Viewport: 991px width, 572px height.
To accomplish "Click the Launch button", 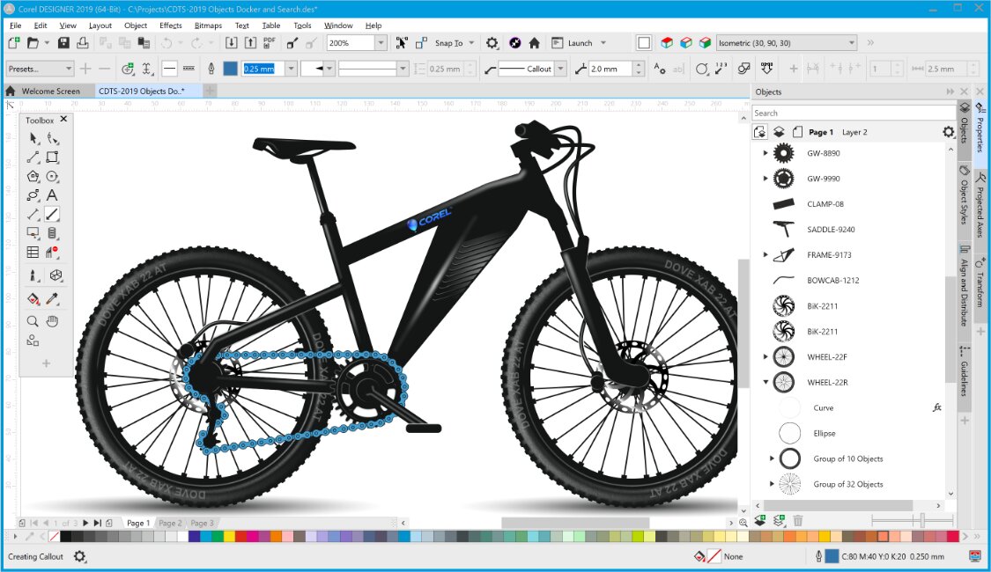I will 581,43.
